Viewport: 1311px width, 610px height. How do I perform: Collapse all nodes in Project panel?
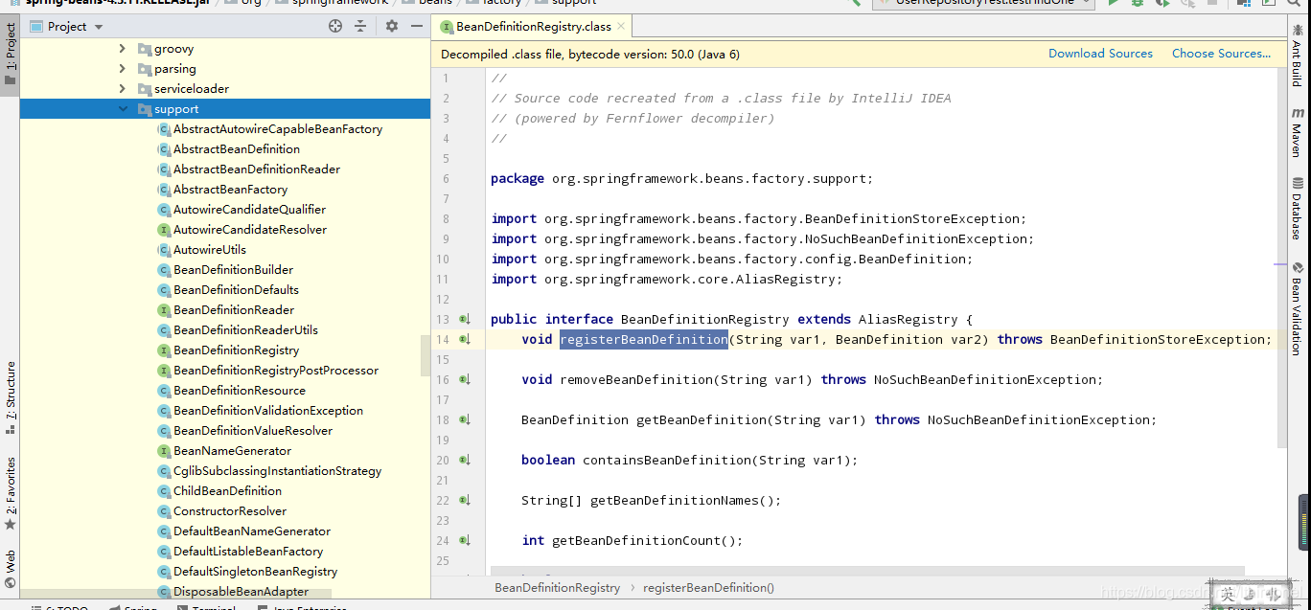pos(362,26)
